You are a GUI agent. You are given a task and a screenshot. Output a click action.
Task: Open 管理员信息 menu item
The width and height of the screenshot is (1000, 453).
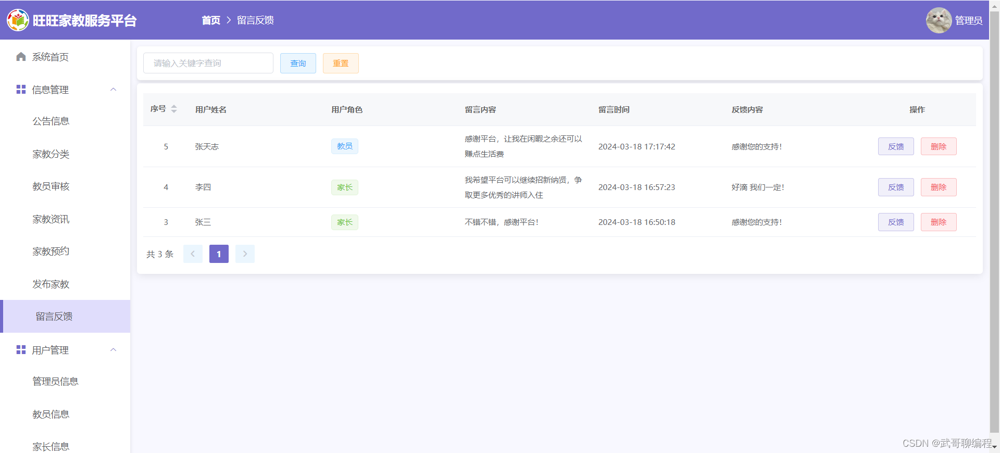point(65,382)
